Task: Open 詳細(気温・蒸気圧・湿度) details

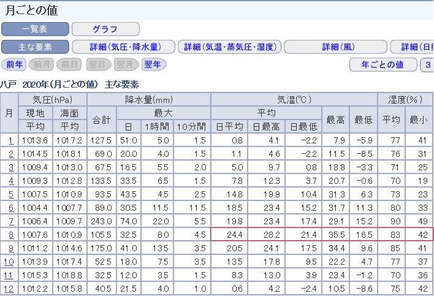Action: tap(229, 47)
